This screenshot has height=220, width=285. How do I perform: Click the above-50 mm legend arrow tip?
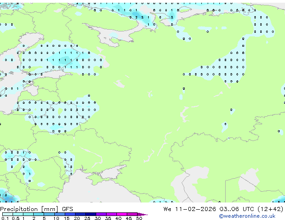pyautogui.click(x=142, y=214)
